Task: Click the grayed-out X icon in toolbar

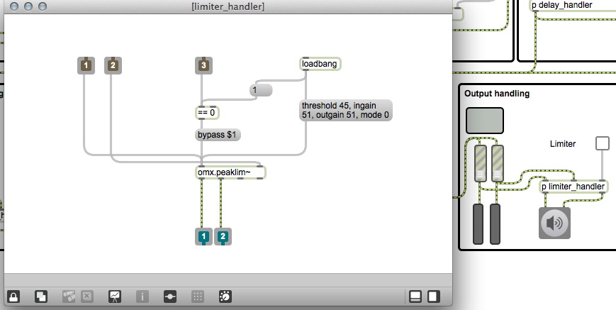Action: tap(87, 297)
